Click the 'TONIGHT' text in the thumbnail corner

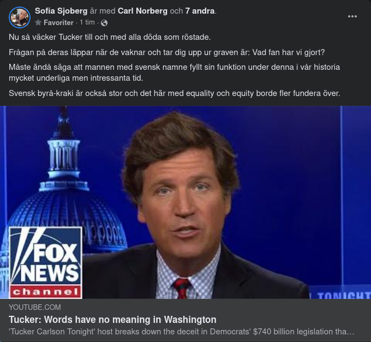click(344, 295)
